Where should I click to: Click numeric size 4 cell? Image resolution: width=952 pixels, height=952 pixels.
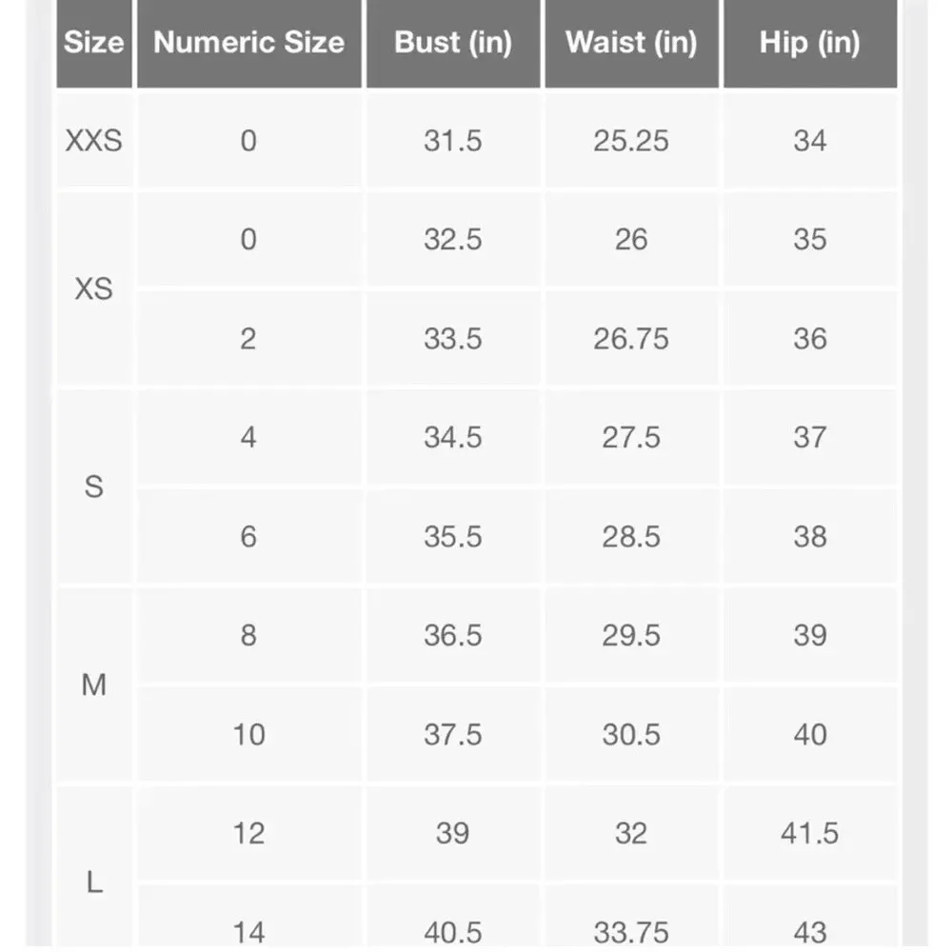coord(248,438)
